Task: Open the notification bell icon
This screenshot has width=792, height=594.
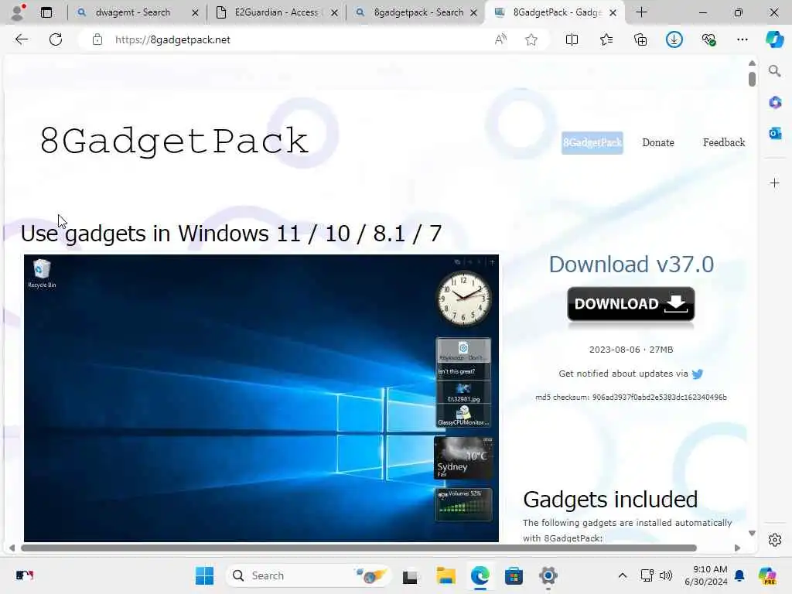Action: (739, 575)
